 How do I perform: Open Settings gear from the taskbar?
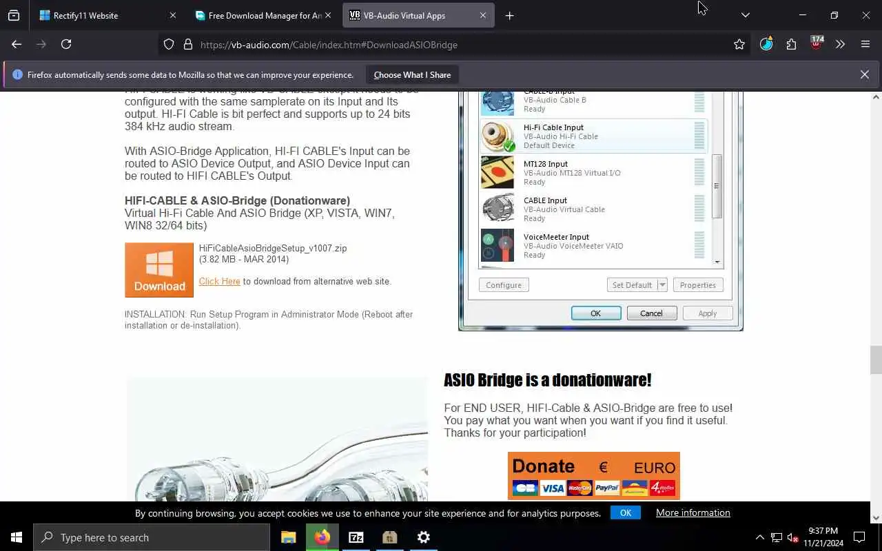pyautogui.click(x=424, y=537)
